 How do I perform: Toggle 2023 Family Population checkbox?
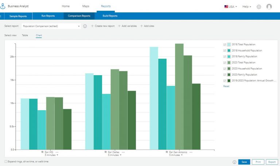(x=225, y=75)
